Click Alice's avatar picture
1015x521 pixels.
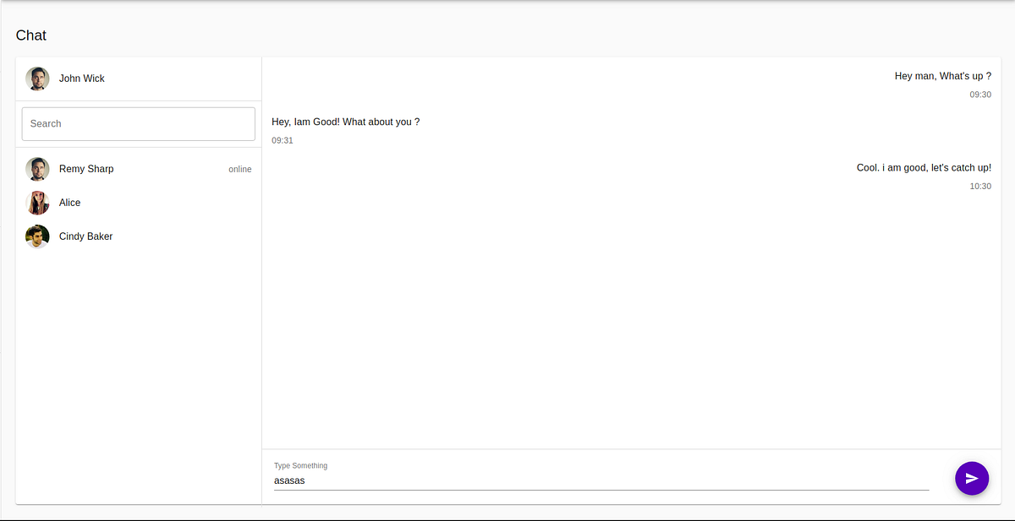37,203
